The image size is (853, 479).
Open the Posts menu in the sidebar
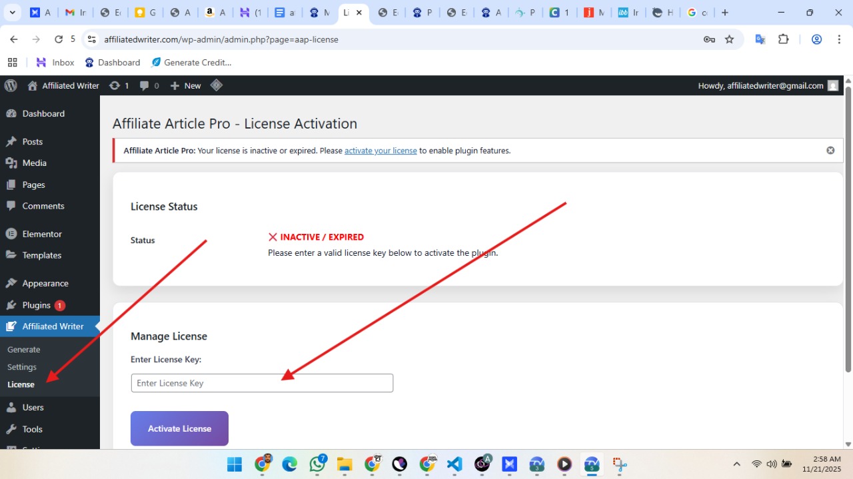(x=12, y=141)
